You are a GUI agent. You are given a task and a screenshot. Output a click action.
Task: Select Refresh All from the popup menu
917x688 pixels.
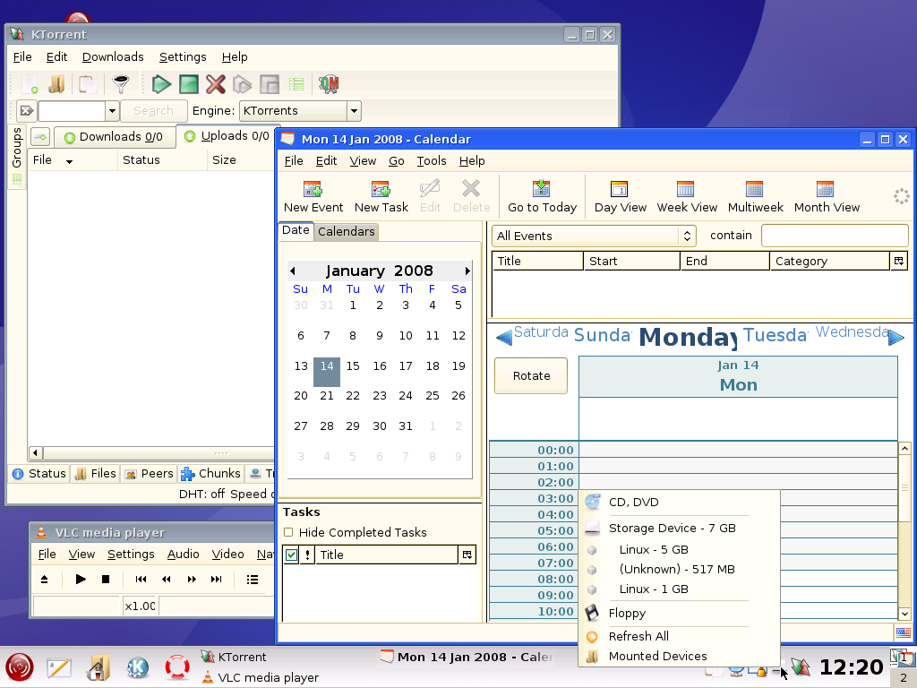[638, 636]
